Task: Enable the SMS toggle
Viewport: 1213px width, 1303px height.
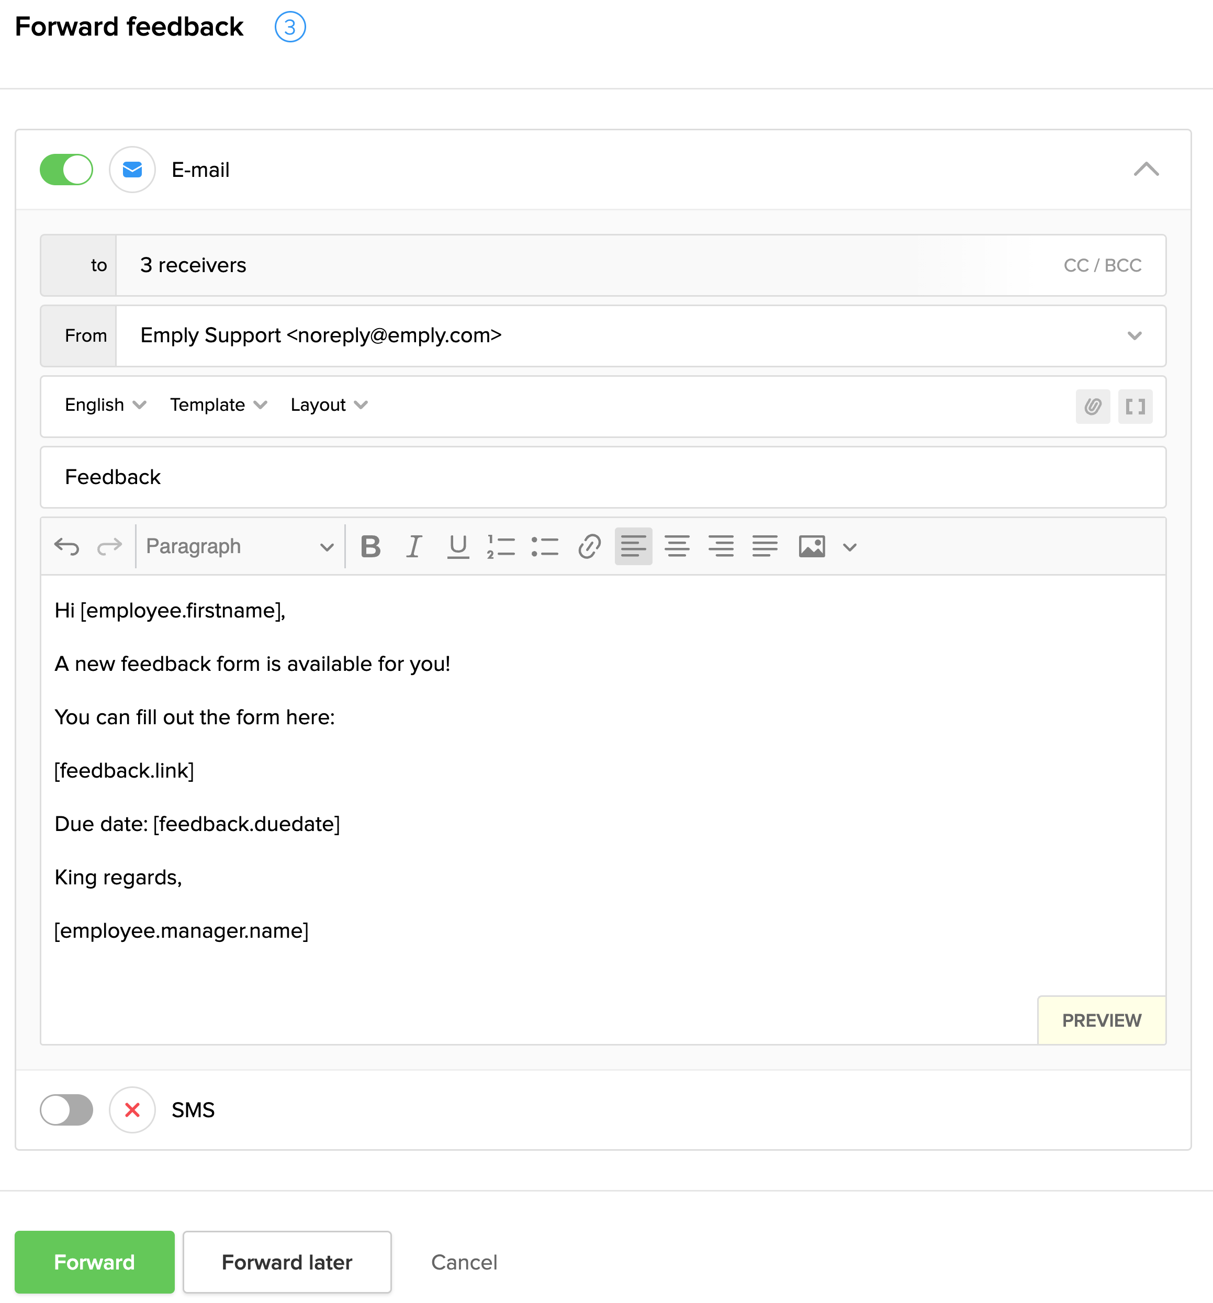Action: pyautogui.click(x=66, y=1110)
